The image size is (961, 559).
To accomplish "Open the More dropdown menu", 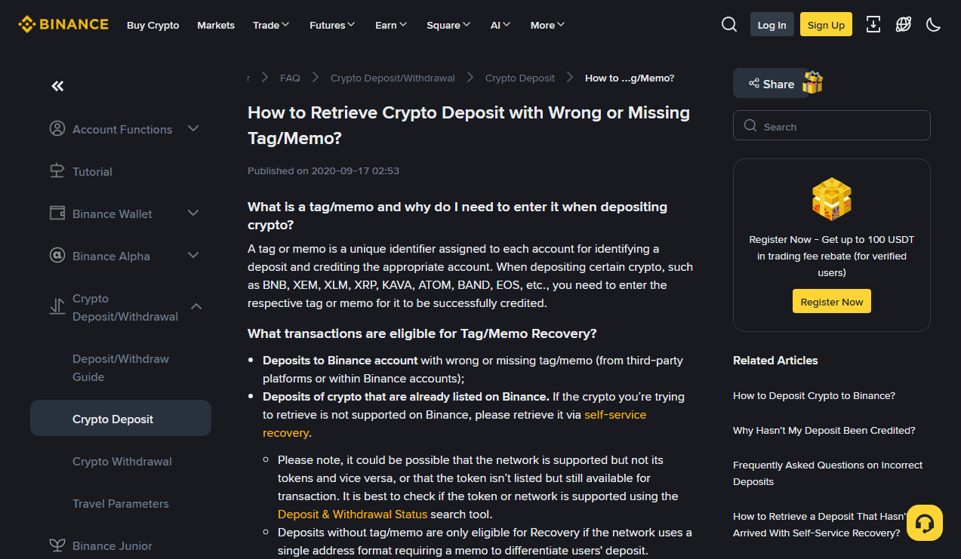I will [547, 25].
